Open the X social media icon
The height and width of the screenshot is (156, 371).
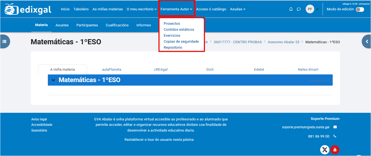pos(325,150)
